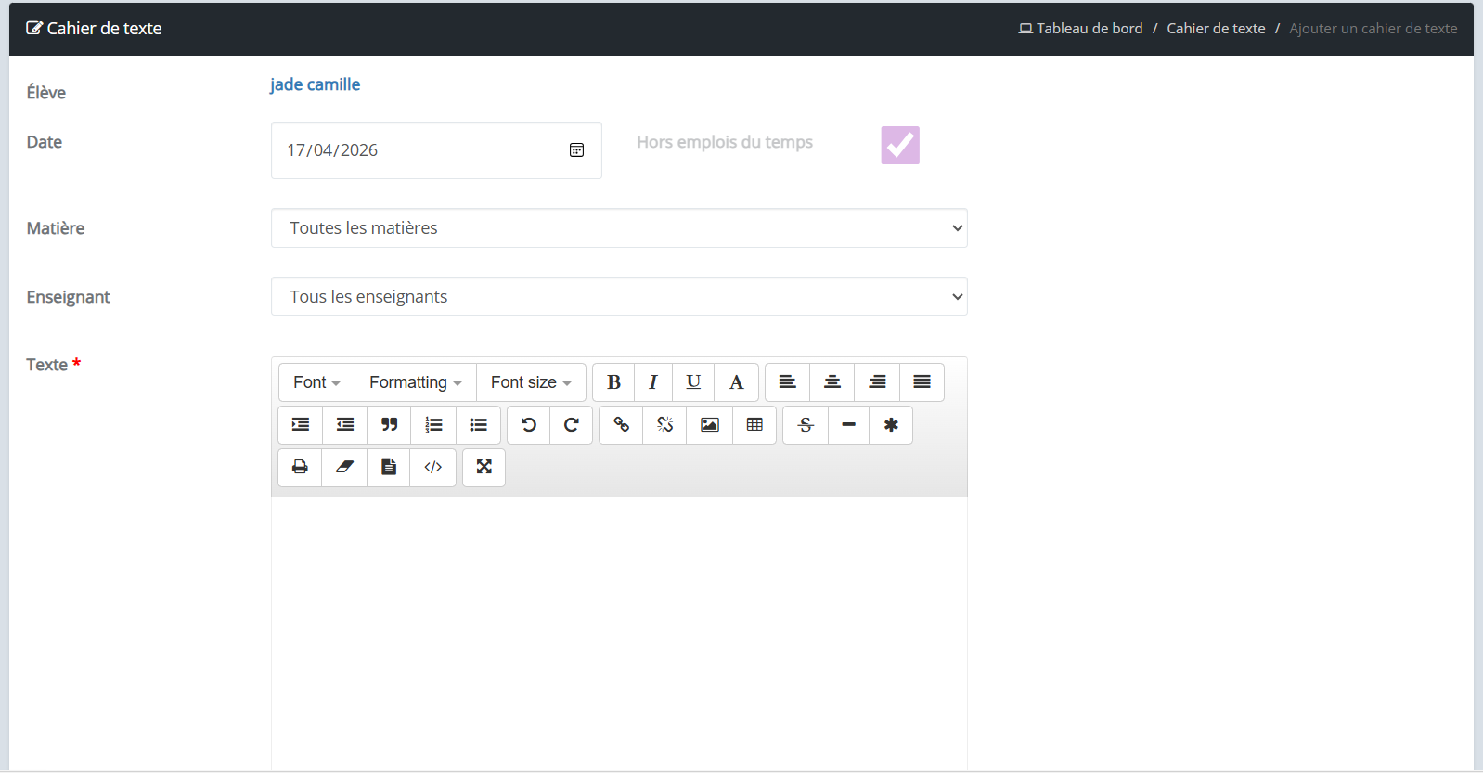This screenshot has width=1483, height=775.
Task: Toggle HTML source code view
Action: pyautogui.click(x=433, y=468)
